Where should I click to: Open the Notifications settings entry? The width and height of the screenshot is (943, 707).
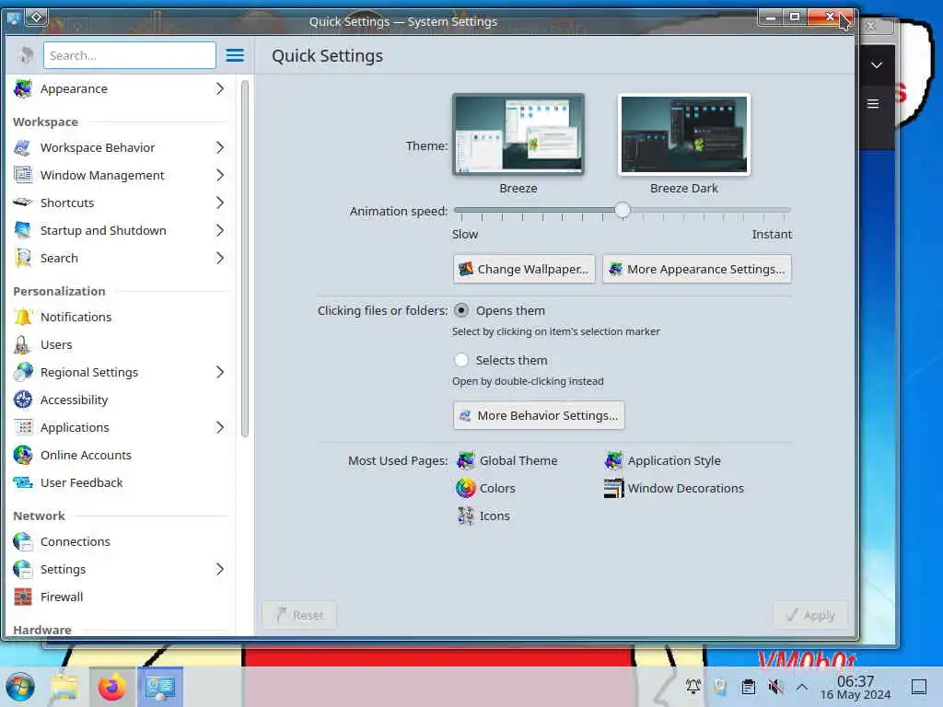[x=121, y=317]
